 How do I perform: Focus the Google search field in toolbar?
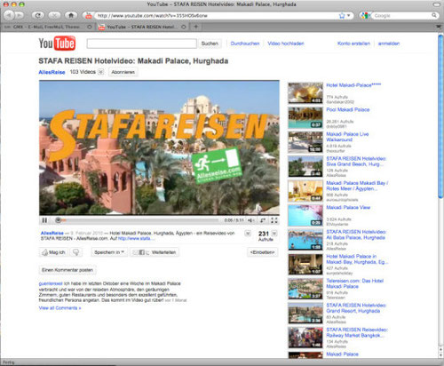pos(402,15)
